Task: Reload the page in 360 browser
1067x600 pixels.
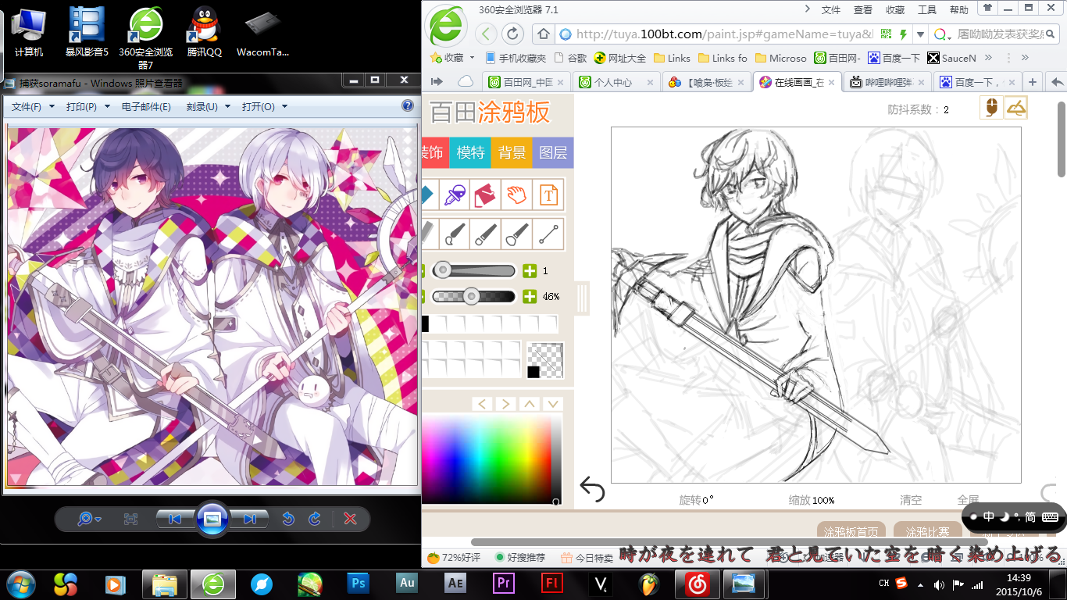Action: pos(512,34)
